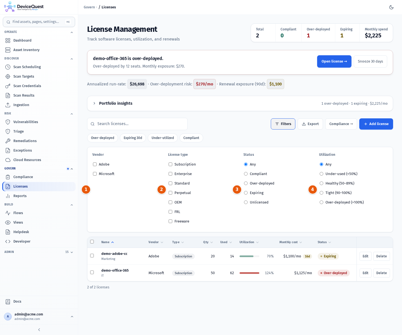Open the admin@acme.com account menu
402x335 pixels.
click(39, 317)
